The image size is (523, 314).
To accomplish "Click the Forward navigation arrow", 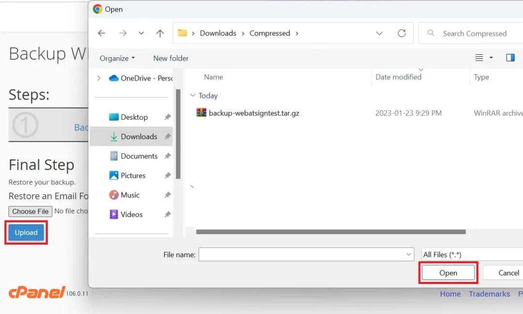I will (x=123, y=33).
